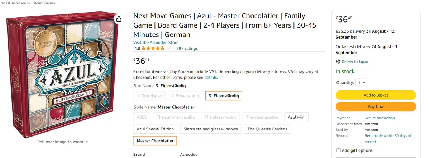This screenshot has height=158, width=430.
Task: Click the Add to Basket button
Action: click(x=376, y=95)
